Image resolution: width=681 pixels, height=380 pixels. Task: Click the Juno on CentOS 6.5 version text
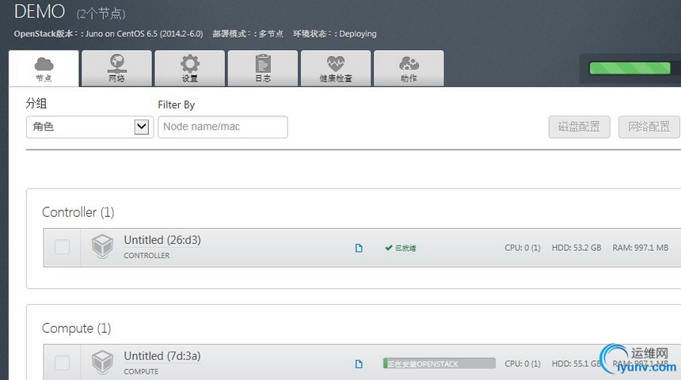pos(144,34)
